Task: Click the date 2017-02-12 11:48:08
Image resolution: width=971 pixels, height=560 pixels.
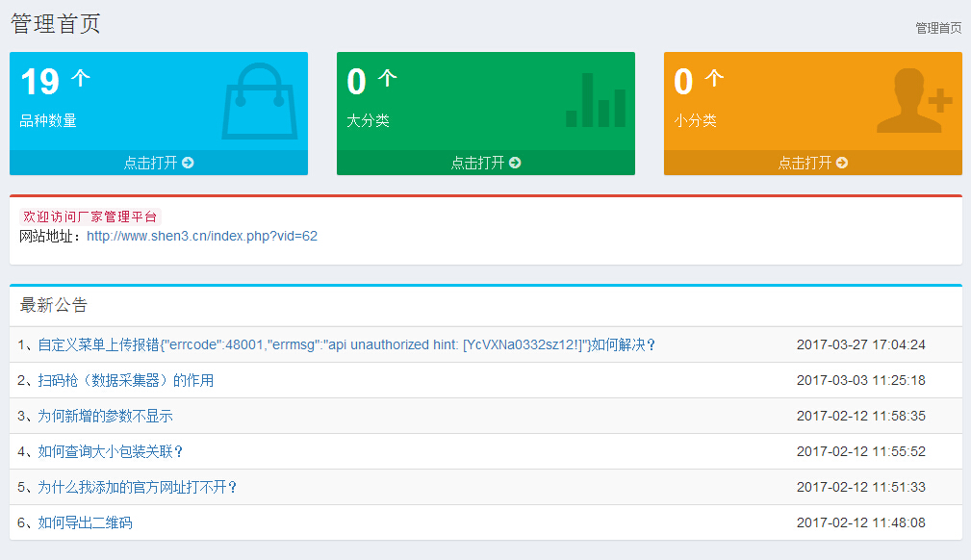Action: 860,522
